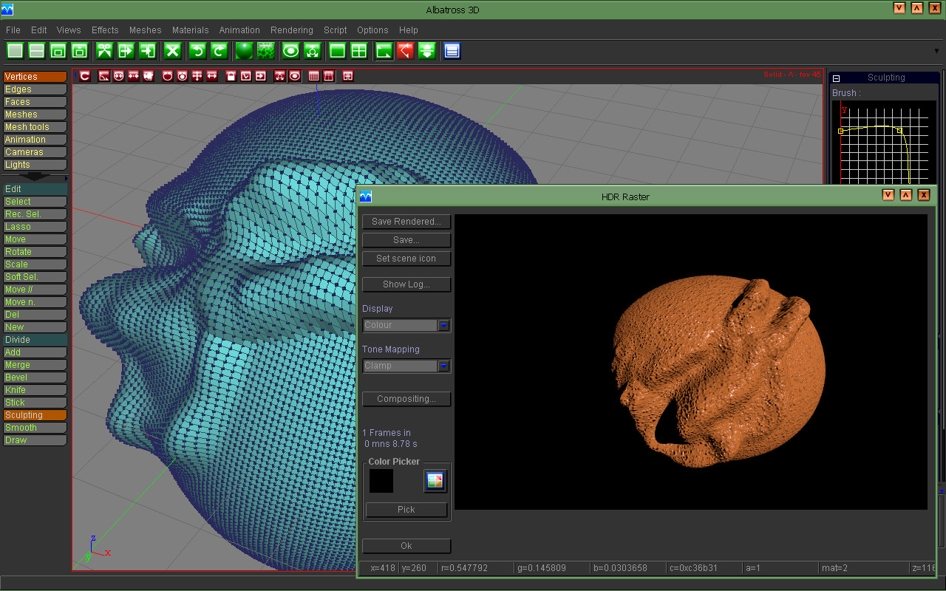Screen dimensions: 946x591
Task: Collapse the Sculpting panel with minus box
Action: point(837,78)
